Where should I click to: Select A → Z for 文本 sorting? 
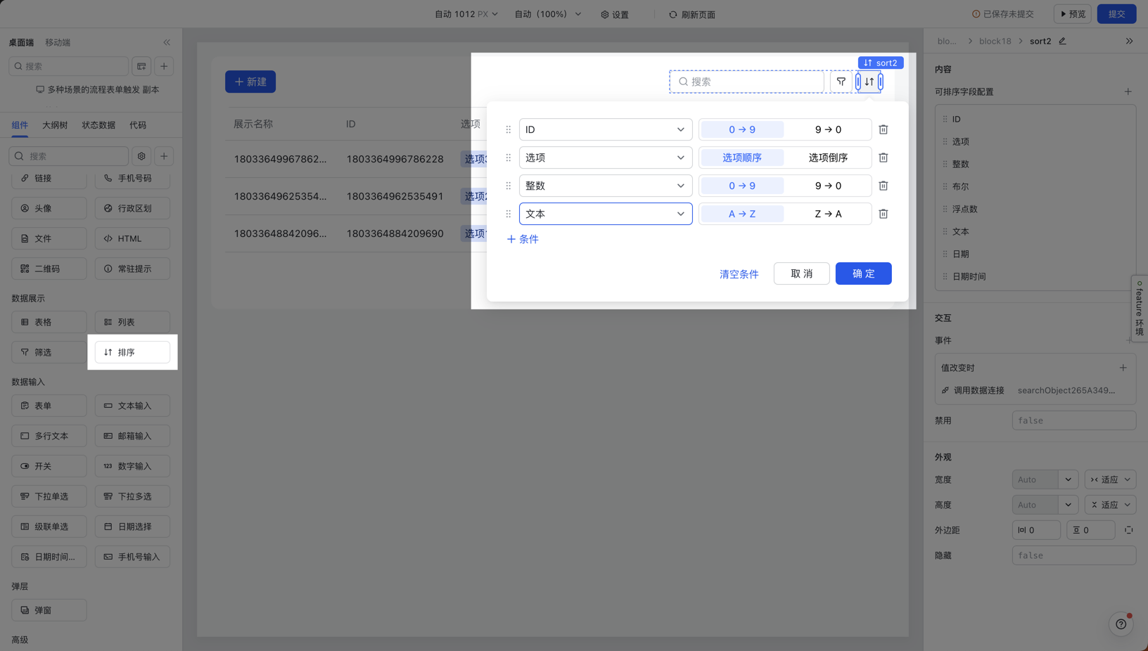tap(742, 214)
